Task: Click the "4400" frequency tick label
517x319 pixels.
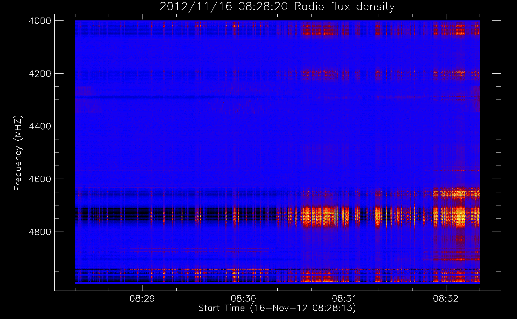Action: point(40,126)
